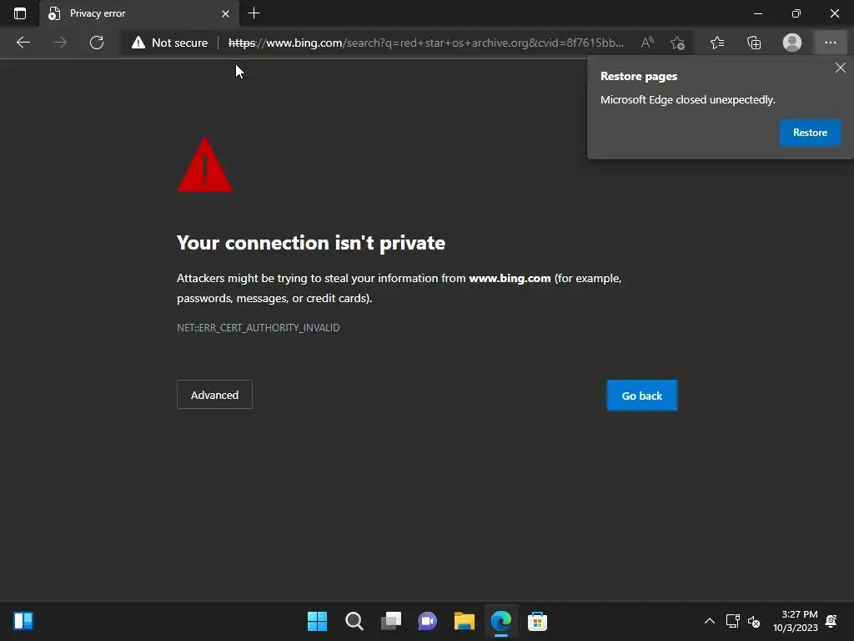Open the profile avatar icon
Viewport: 854px width, 641px height.
pos(792,43)
